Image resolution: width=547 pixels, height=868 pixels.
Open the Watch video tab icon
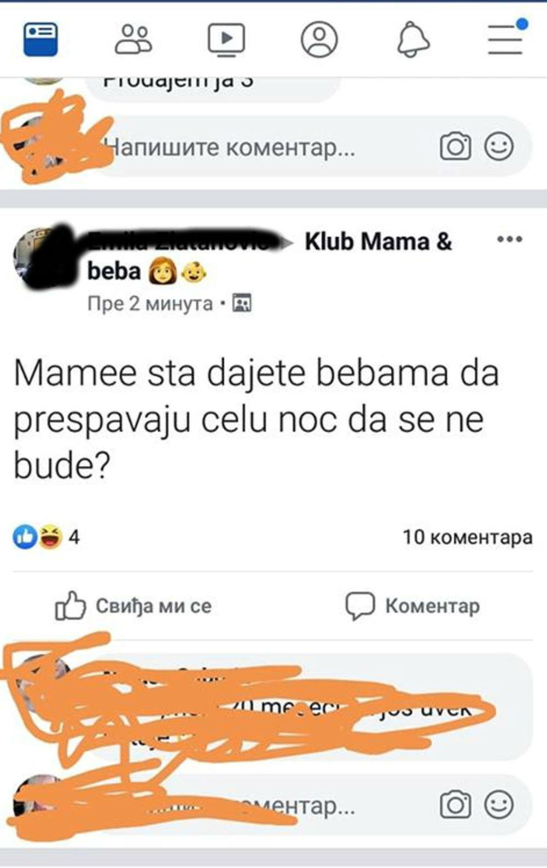(x=226, y=39)
